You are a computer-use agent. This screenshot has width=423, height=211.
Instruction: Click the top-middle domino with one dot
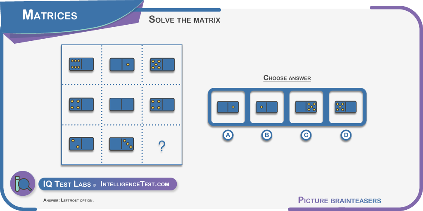coord(122,64)
